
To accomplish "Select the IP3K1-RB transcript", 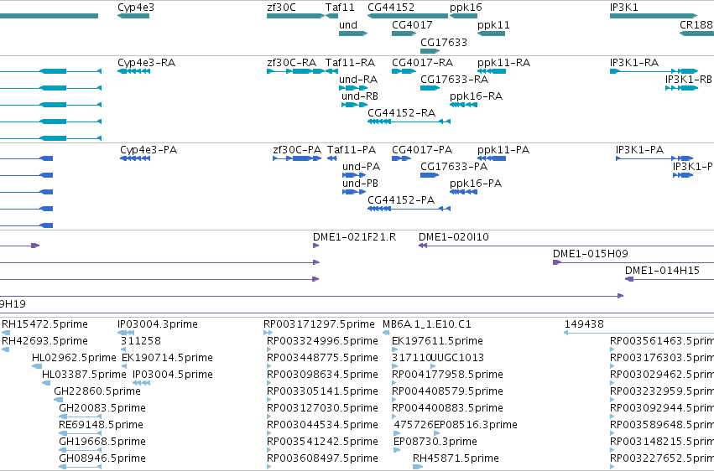I will pos(681,88).
